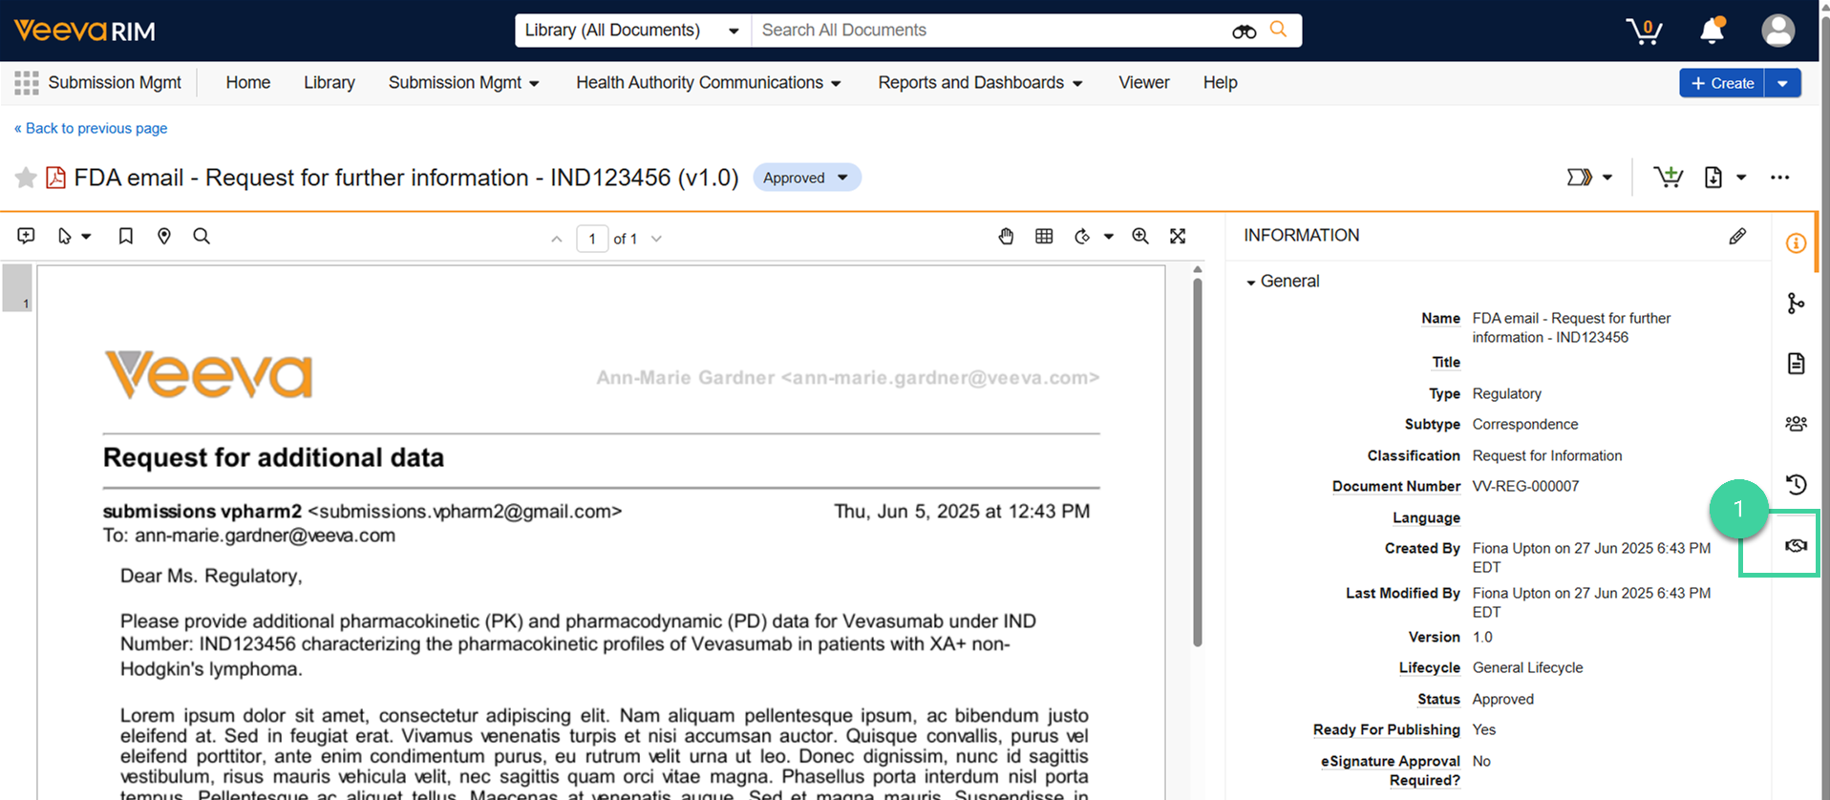
Task: Open the shopping cart icon in header
Action: point(1644,31)
